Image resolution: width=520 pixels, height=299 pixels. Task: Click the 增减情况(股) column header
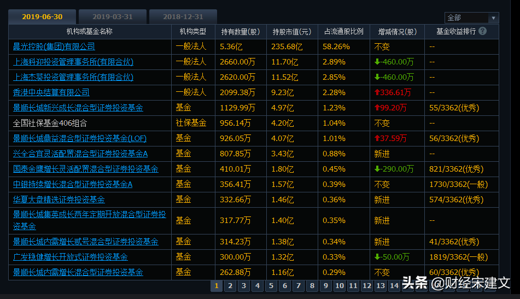(397, 32)
